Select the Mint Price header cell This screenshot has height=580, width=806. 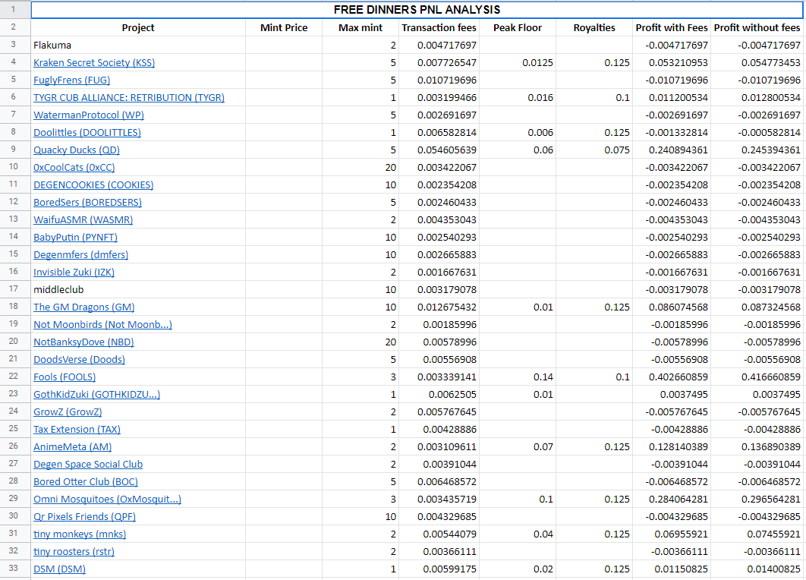(x=284, y=28)
